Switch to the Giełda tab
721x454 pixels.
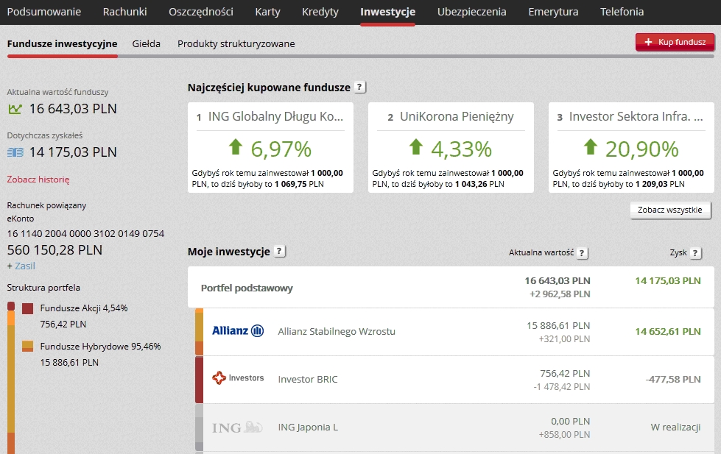coord(147,43)
